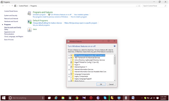The image size is (169, 101).
Task: Open File Explorer from taskbar
Action: click(x=63, y=98)
